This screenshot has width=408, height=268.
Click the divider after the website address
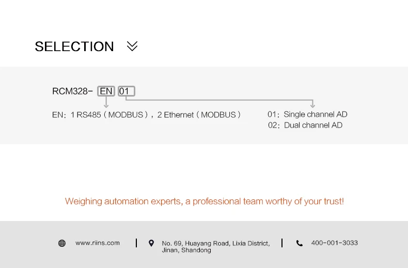(136, 243)
